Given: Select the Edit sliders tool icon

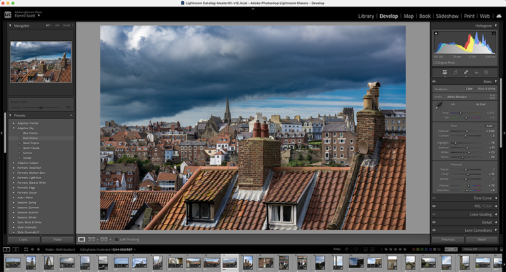Looking at the screenshot, I should [x=445, y=72].
